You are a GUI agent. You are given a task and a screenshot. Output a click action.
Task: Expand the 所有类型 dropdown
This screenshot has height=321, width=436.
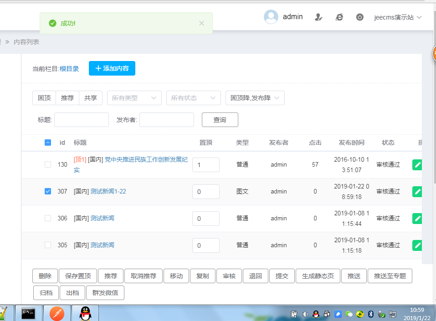[134, 98]
